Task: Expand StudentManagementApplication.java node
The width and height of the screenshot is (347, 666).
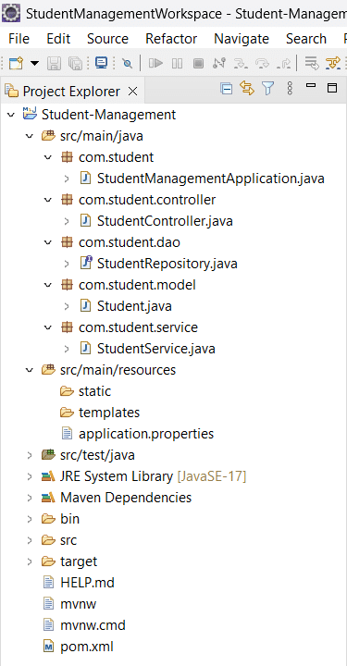Action: [x=67, y=179]
